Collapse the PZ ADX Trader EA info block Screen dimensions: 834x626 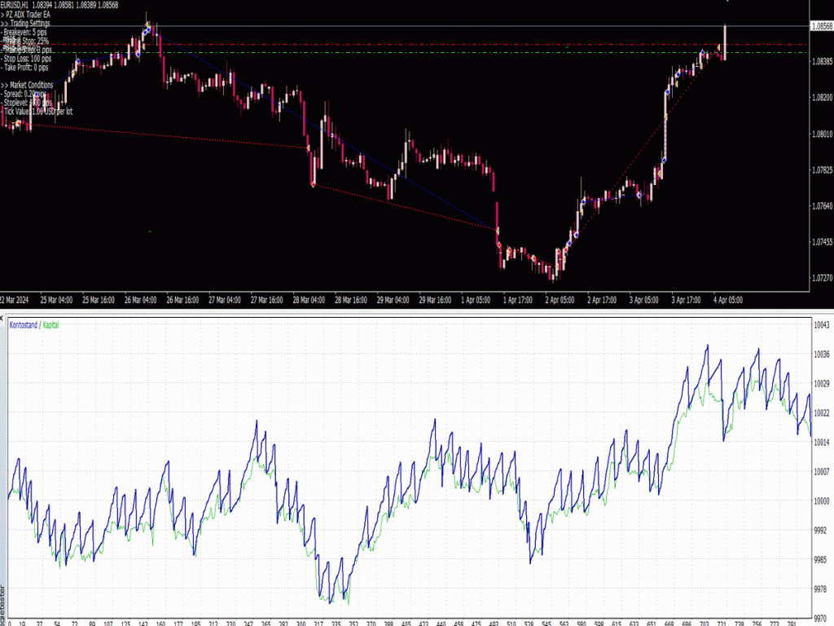24,14
